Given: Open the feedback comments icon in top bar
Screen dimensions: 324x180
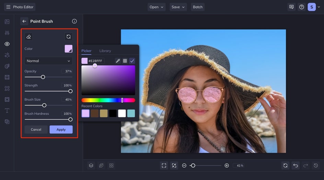Looking at the screenshot, I should (x=291, y=7).
